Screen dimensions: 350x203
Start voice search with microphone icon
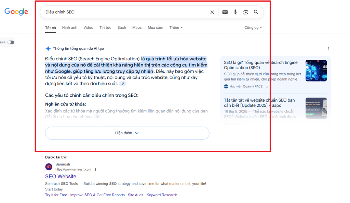click(x=235, y=12)
